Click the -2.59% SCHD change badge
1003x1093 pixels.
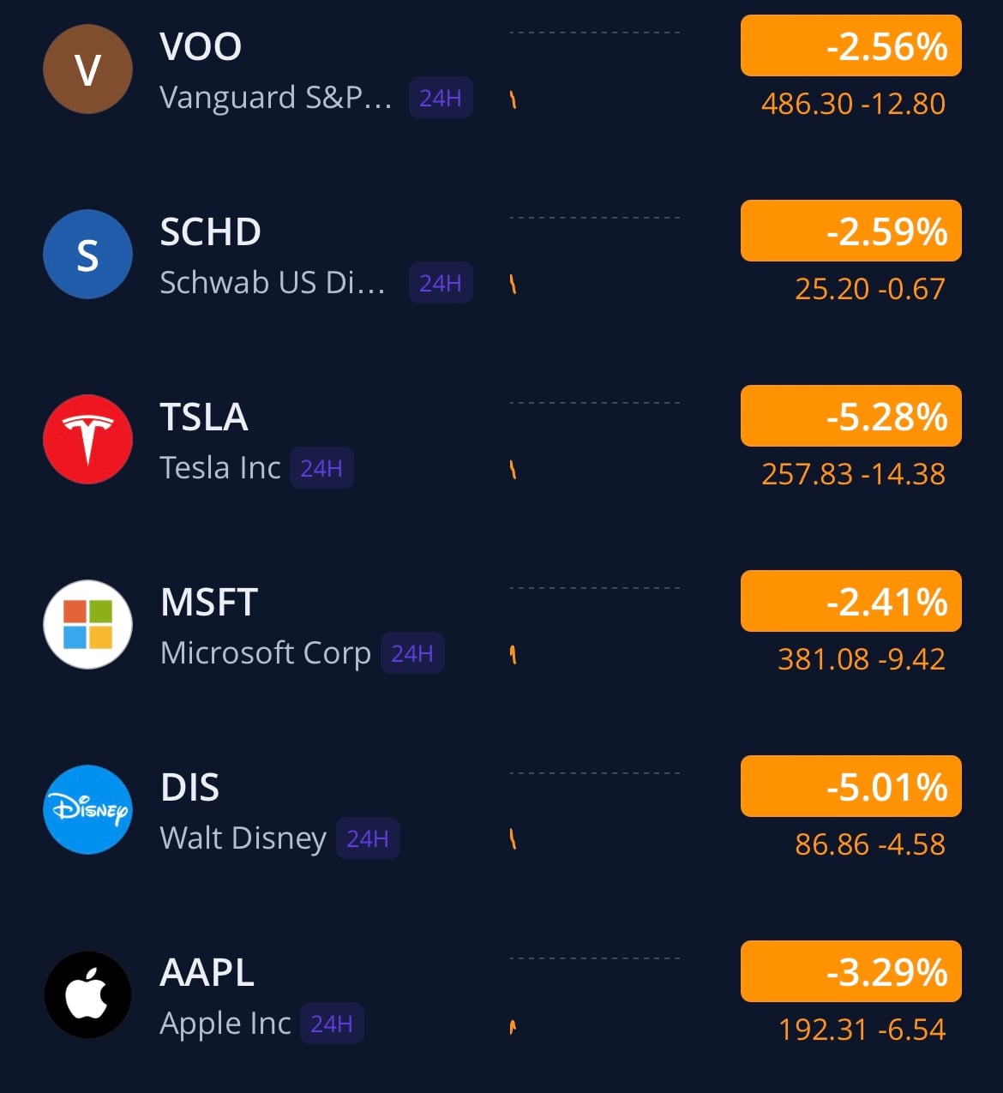pyautogui.click(x=851, y=231)
